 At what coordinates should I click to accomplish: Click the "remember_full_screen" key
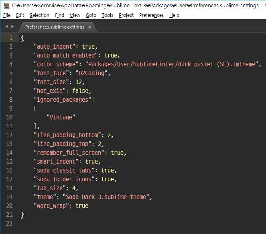click(69, 153)
